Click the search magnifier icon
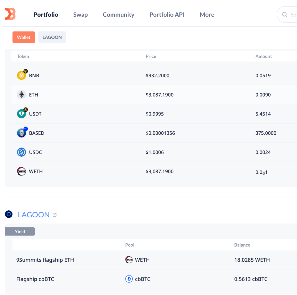Image resolution: width=297 pixels, height=295 pixels. [285, 15]
